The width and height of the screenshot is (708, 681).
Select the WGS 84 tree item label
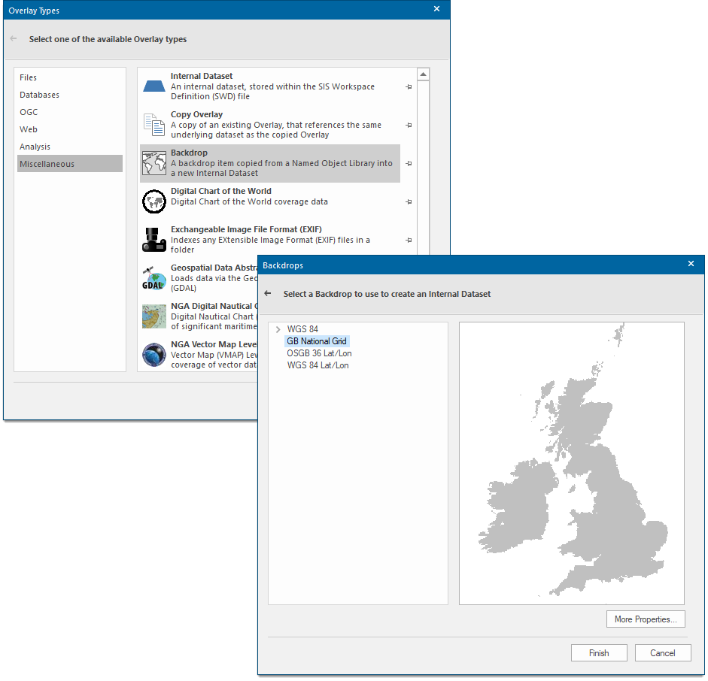coord(302,329)
